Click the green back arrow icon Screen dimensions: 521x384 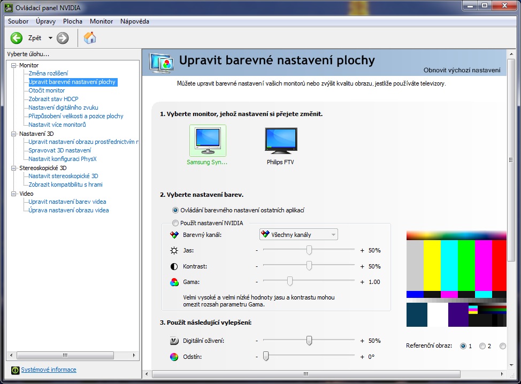click(17, 38)
